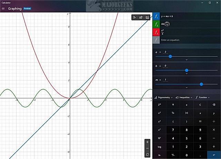Click the absolute value |x| key
This screenshot has width=221, height=159.
point(186,113)
